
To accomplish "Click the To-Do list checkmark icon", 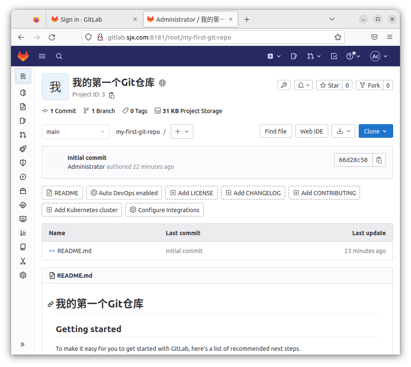I will click(x=334, y=56).
